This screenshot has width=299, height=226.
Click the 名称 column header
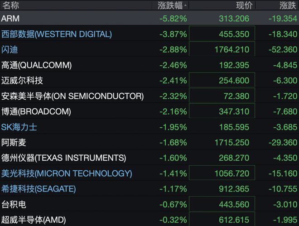coord(10,5)
